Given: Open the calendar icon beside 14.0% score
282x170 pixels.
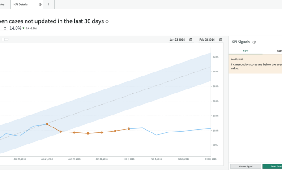Looking at the screenshot, I should click(x=5, y=28).
